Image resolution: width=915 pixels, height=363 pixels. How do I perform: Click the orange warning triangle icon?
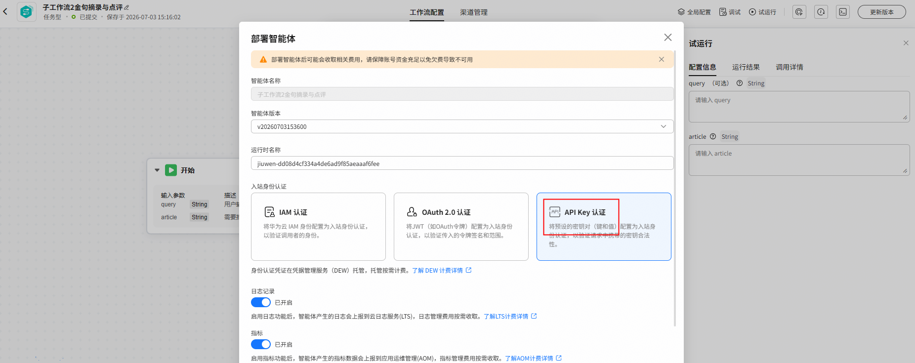point(263,59)
